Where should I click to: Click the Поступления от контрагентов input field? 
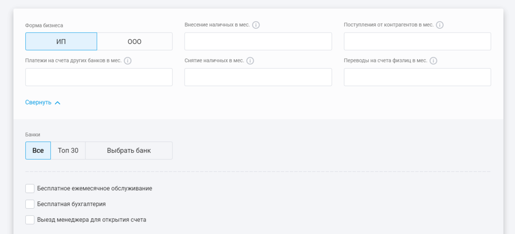(417, 42)
